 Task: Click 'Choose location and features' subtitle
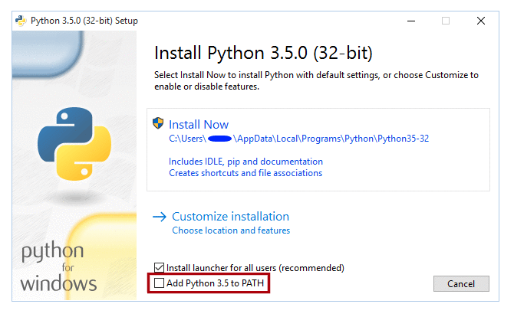coord(231,230)
